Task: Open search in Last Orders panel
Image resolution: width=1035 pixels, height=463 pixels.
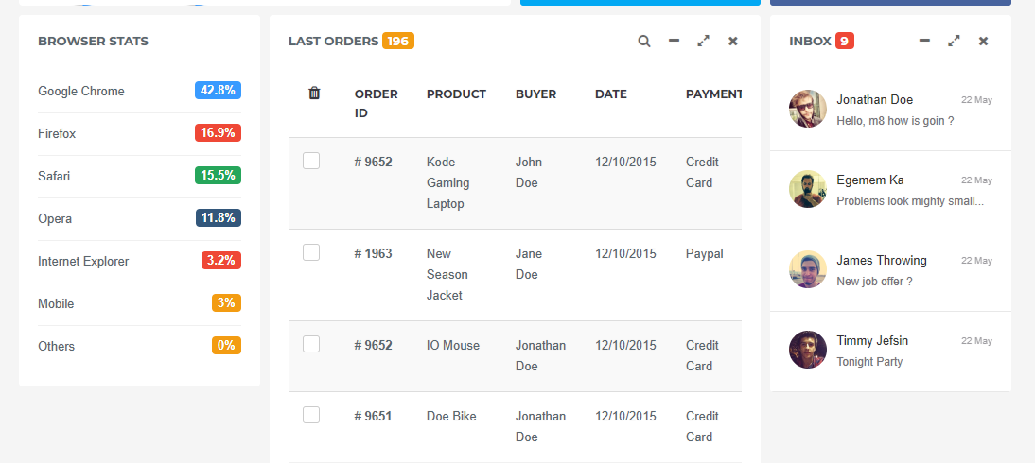Action: click(x=644, y=42)
